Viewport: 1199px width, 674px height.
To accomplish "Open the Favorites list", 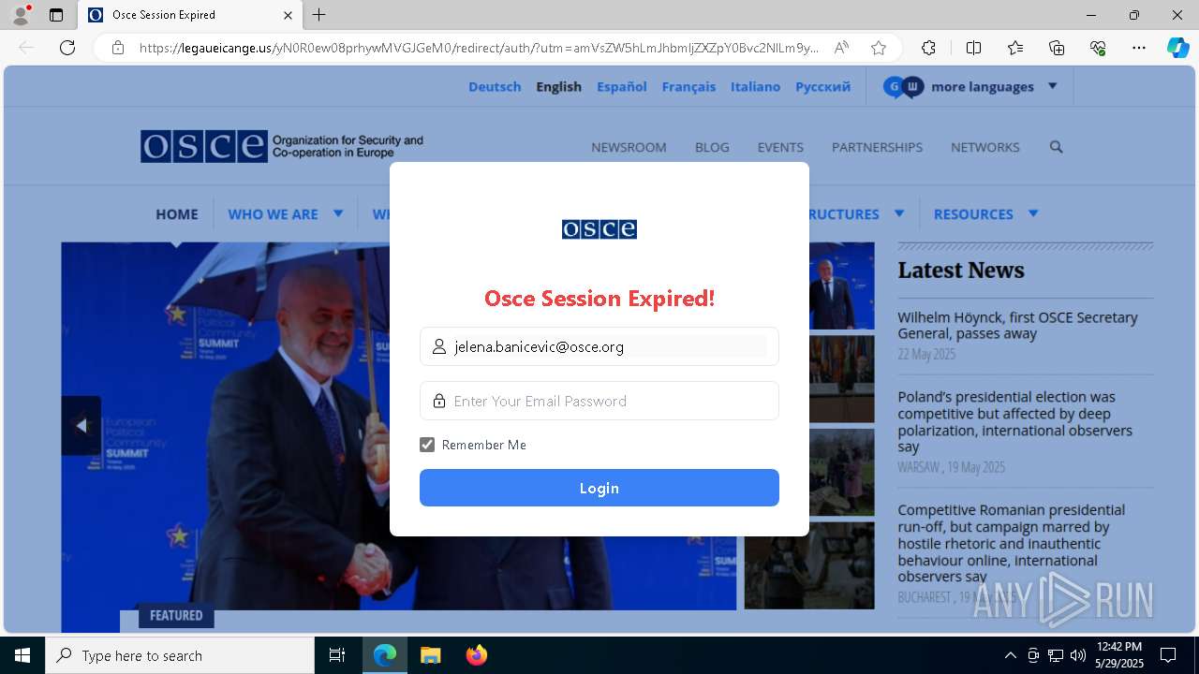I will point(1015,48).
